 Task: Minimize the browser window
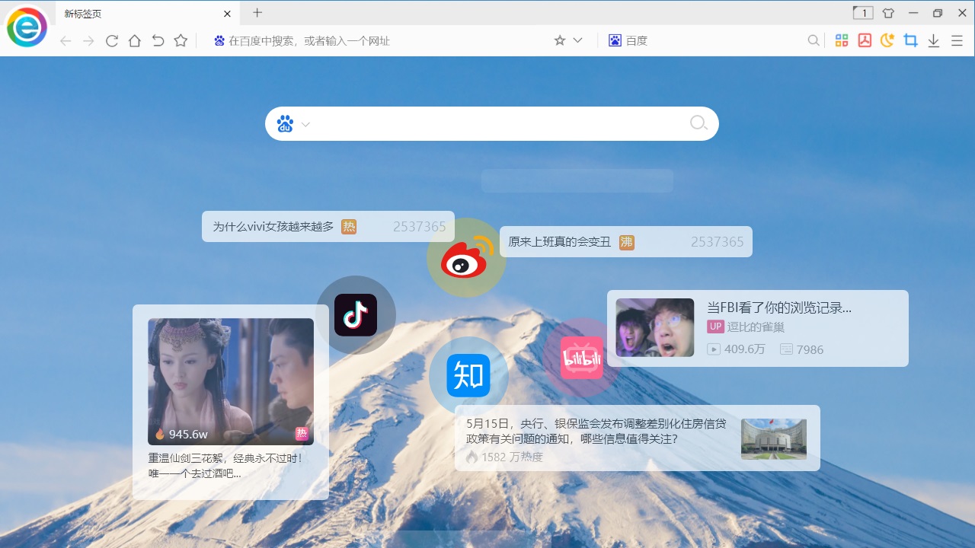[913, 13]
